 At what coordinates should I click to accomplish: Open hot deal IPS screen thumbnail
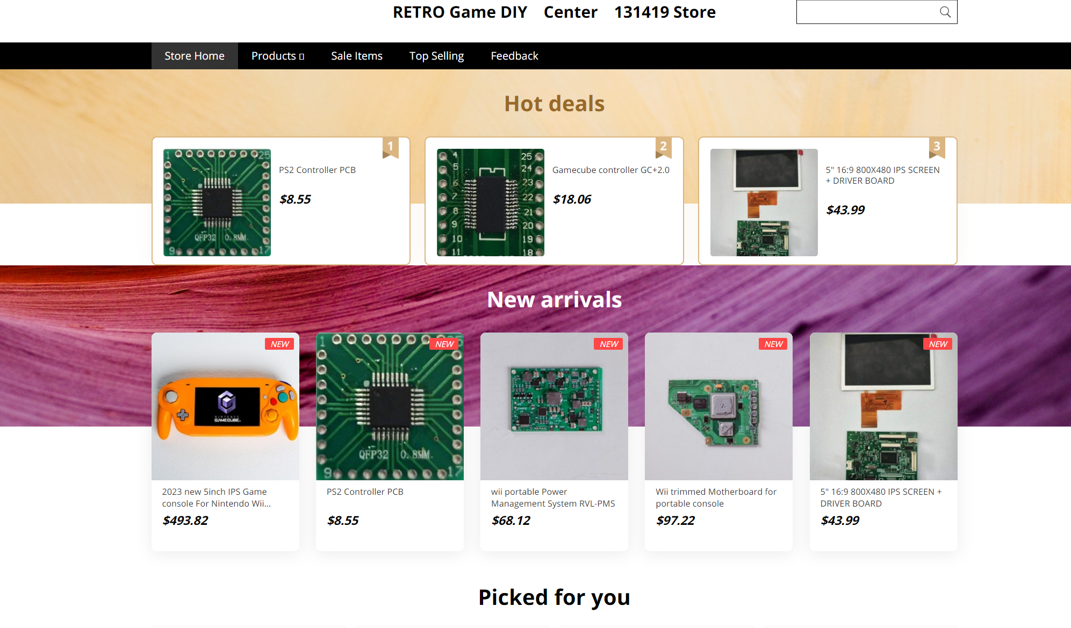(x=764, y=203)
